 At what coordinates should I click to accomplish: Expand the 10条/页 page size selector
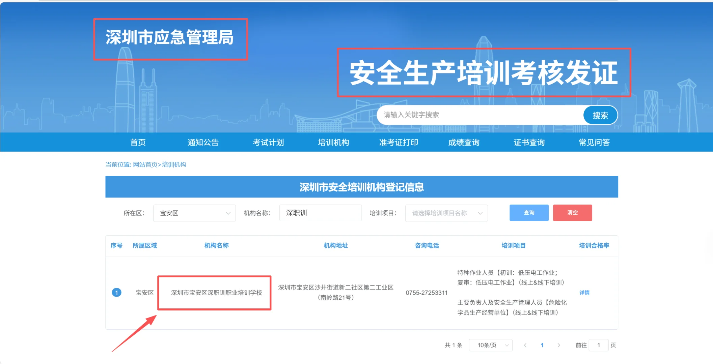click(490, 345)
